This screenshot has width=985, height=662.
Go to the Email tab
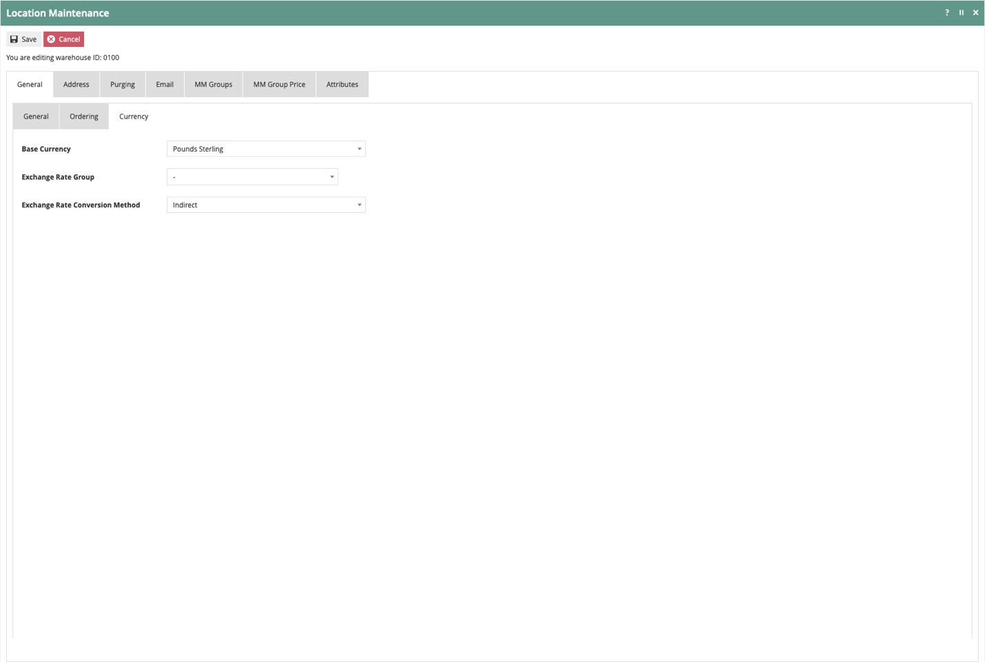tap(165, 84)
